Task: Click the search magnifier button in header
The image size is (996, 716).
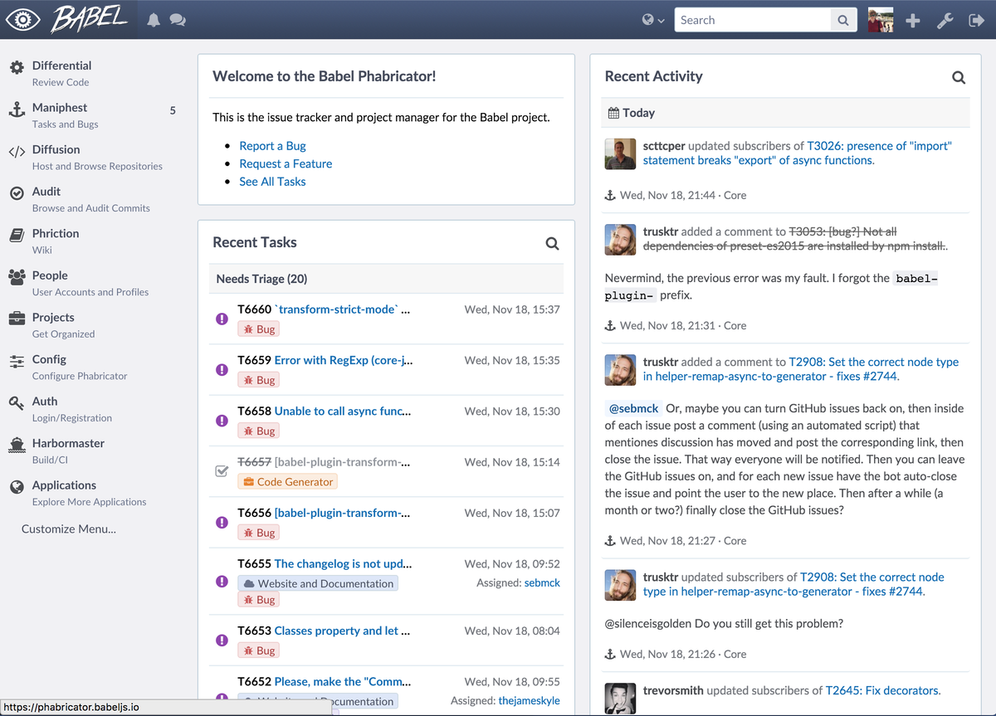Action: tap(843, 20)
